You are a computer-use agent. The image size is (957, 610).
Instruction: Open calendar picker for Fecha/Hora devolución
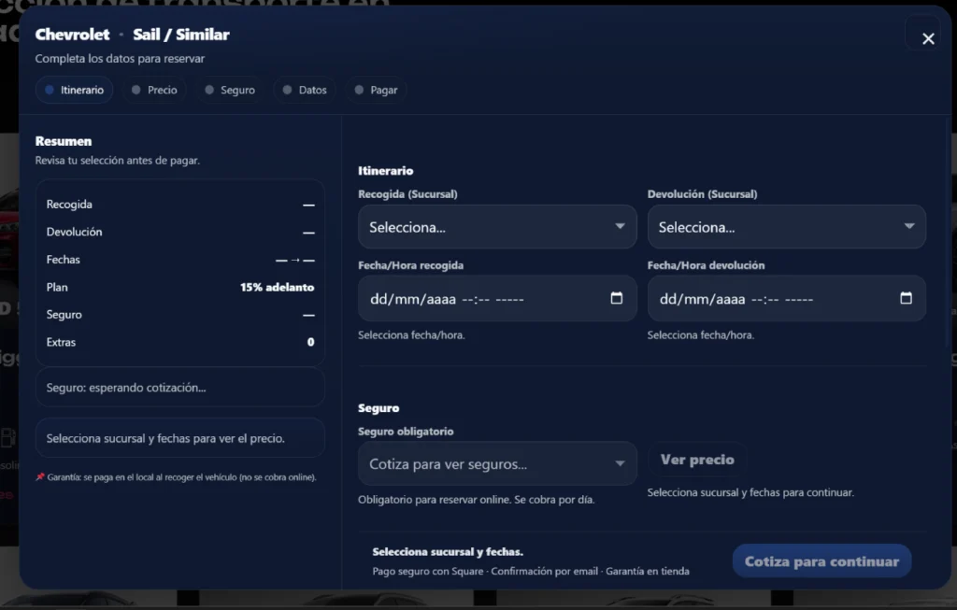pyautogui.click(x=905, y=299)
